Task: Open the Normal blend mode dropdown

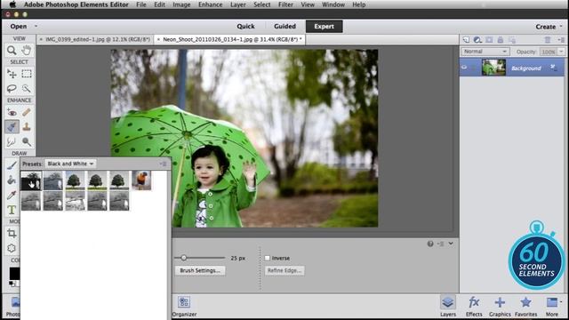Action: click(485, 52)
